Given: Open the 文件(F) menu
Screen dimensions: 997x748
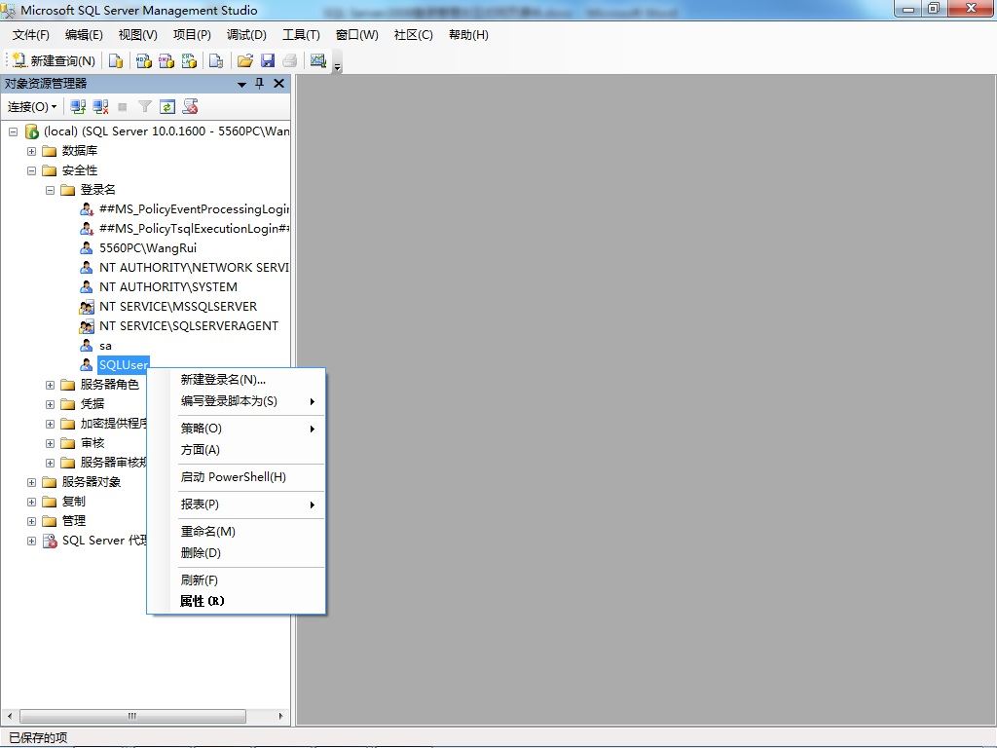Looking at the screenshot, I should (30, 35).
